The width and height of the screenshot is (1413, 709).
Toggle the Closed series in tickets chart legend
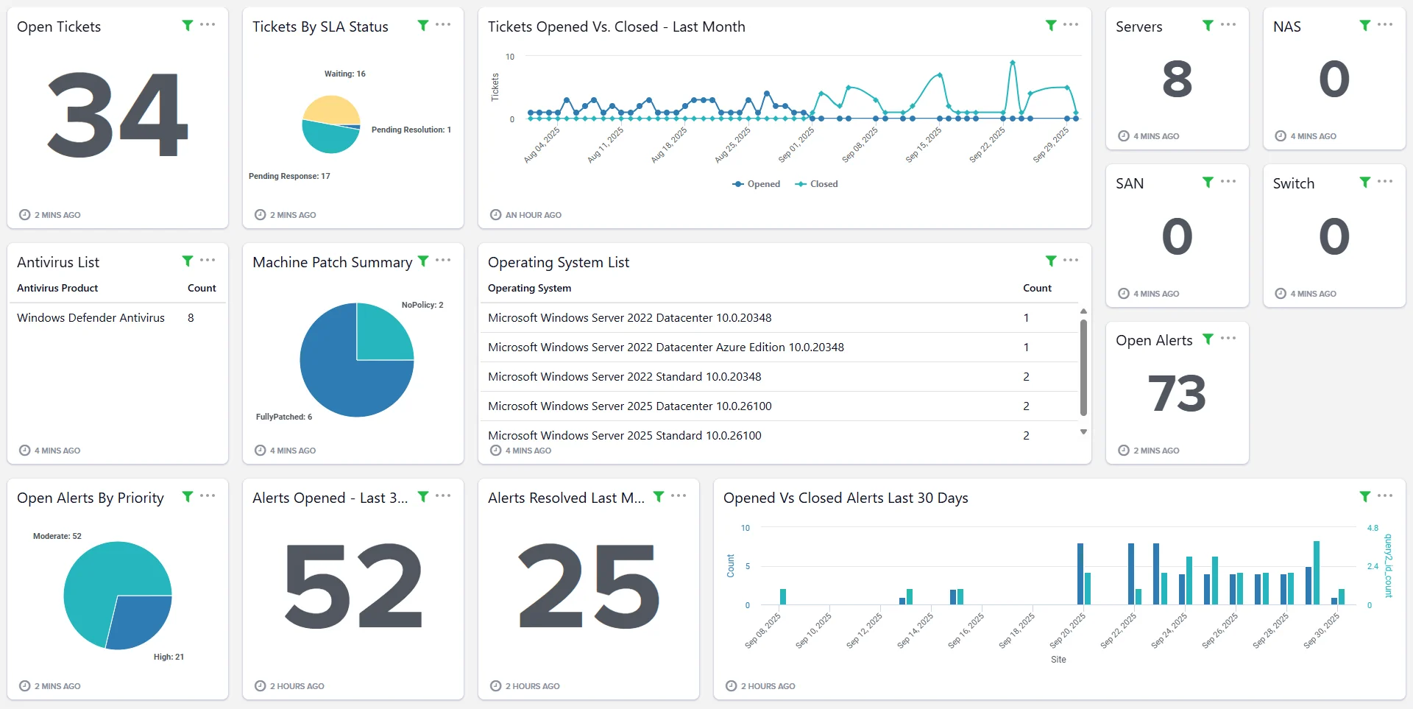[817, 184]
